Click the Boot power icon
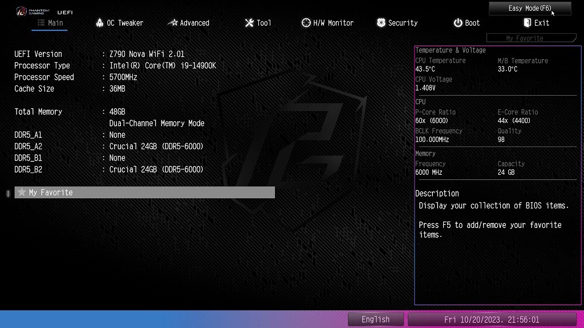The height and width of the screenshot is (328, 584). pyautogui.click(x=458, y=23)
